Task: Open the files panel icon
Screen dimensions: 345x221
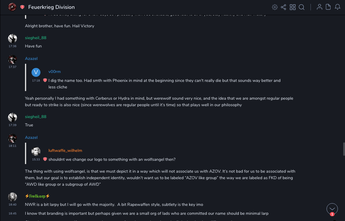Action: (x=328, y=7)
